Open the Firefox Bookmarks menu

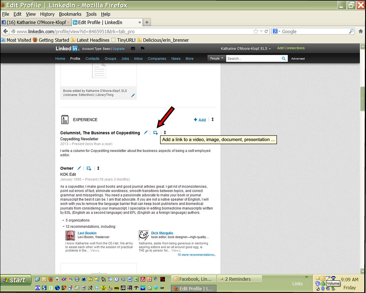pos(70,14)
